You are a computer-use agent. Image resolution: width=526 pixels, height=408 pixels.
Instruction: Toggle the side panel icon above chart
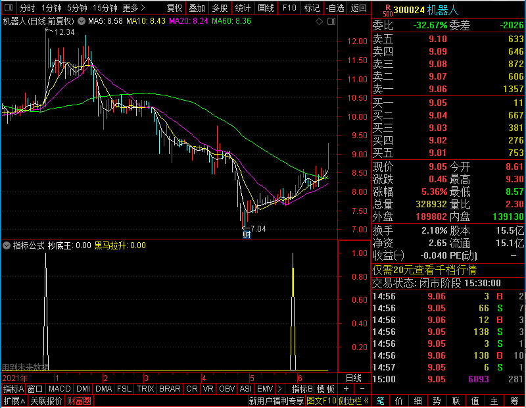pyautogui.click(x=331, y=22)
